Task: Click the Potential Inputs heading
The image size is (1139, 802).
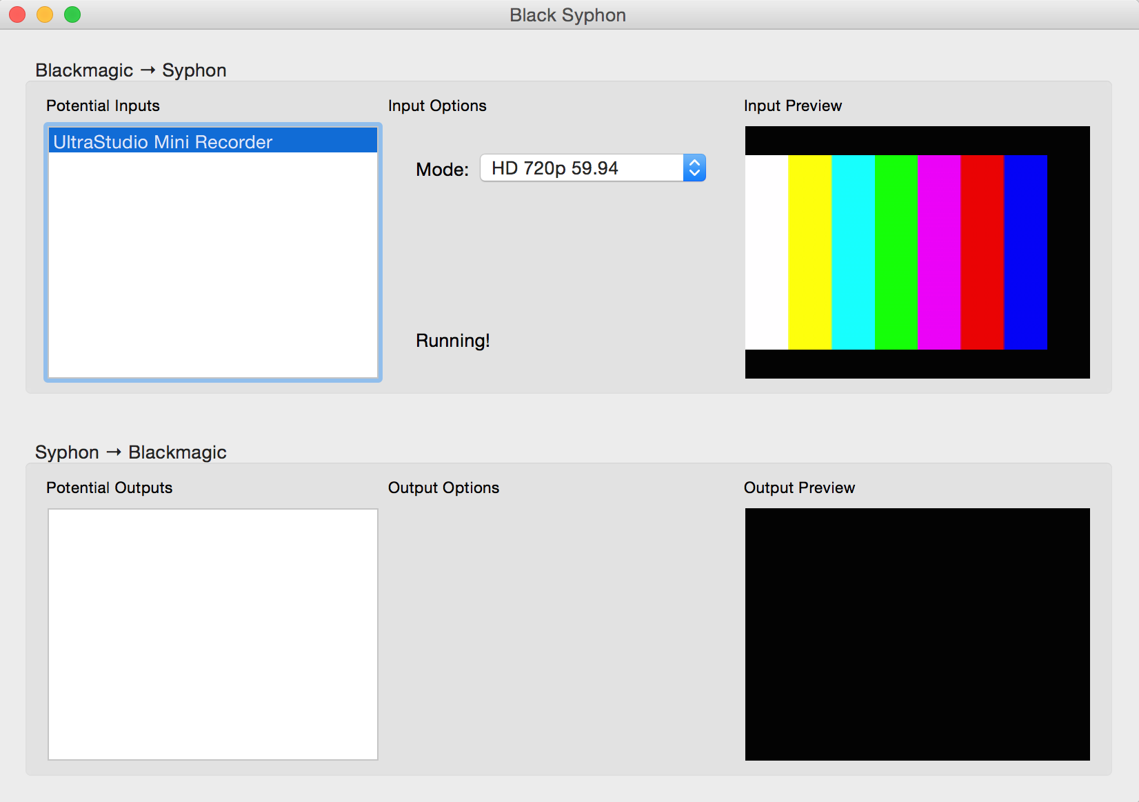Action: click(x=103, y=106)
